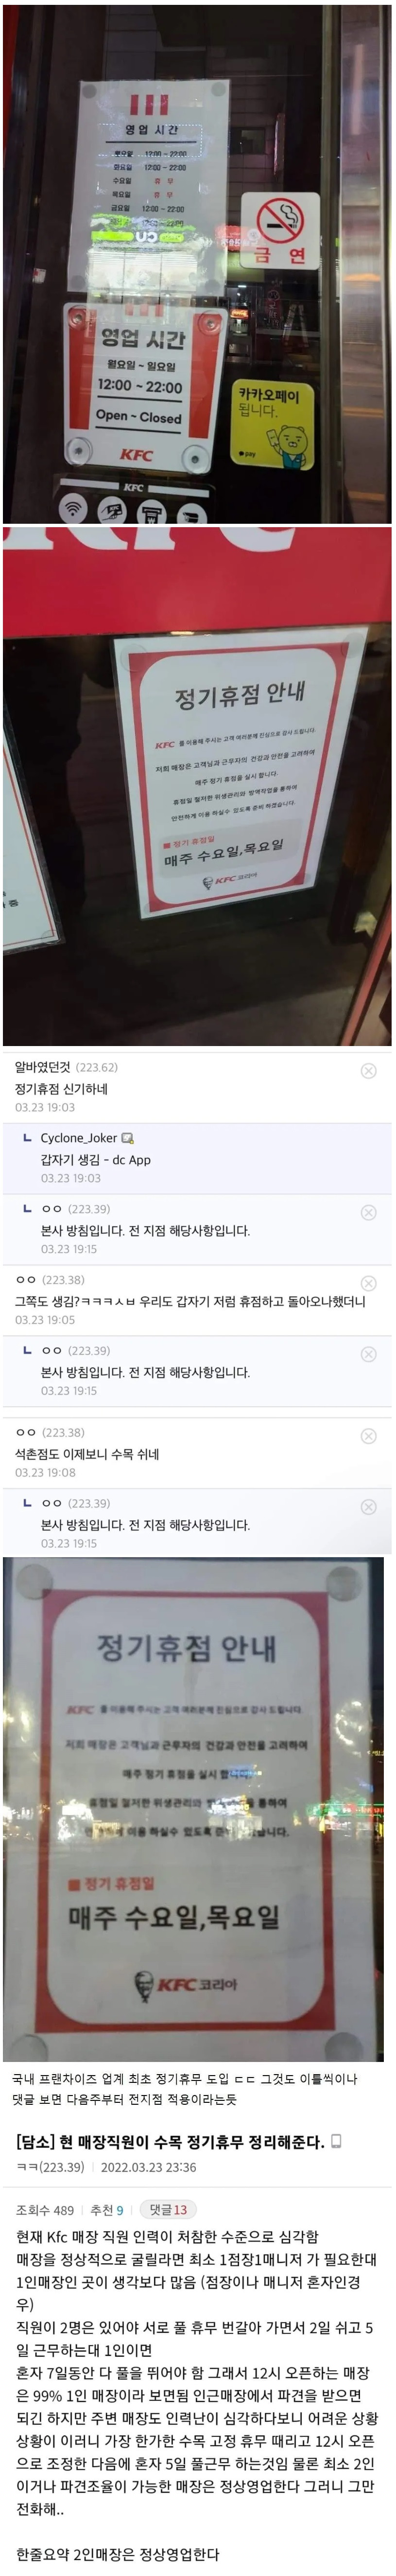Click X icon on the 석촌점도 comment
The image size is (396, 2576).
[x=368, y=1436]
